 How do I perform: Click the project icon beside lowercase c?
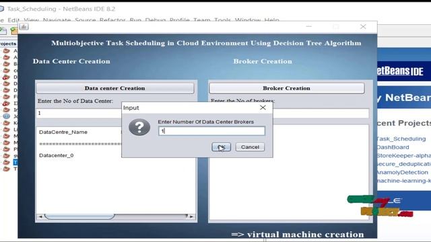click(6, 71)
